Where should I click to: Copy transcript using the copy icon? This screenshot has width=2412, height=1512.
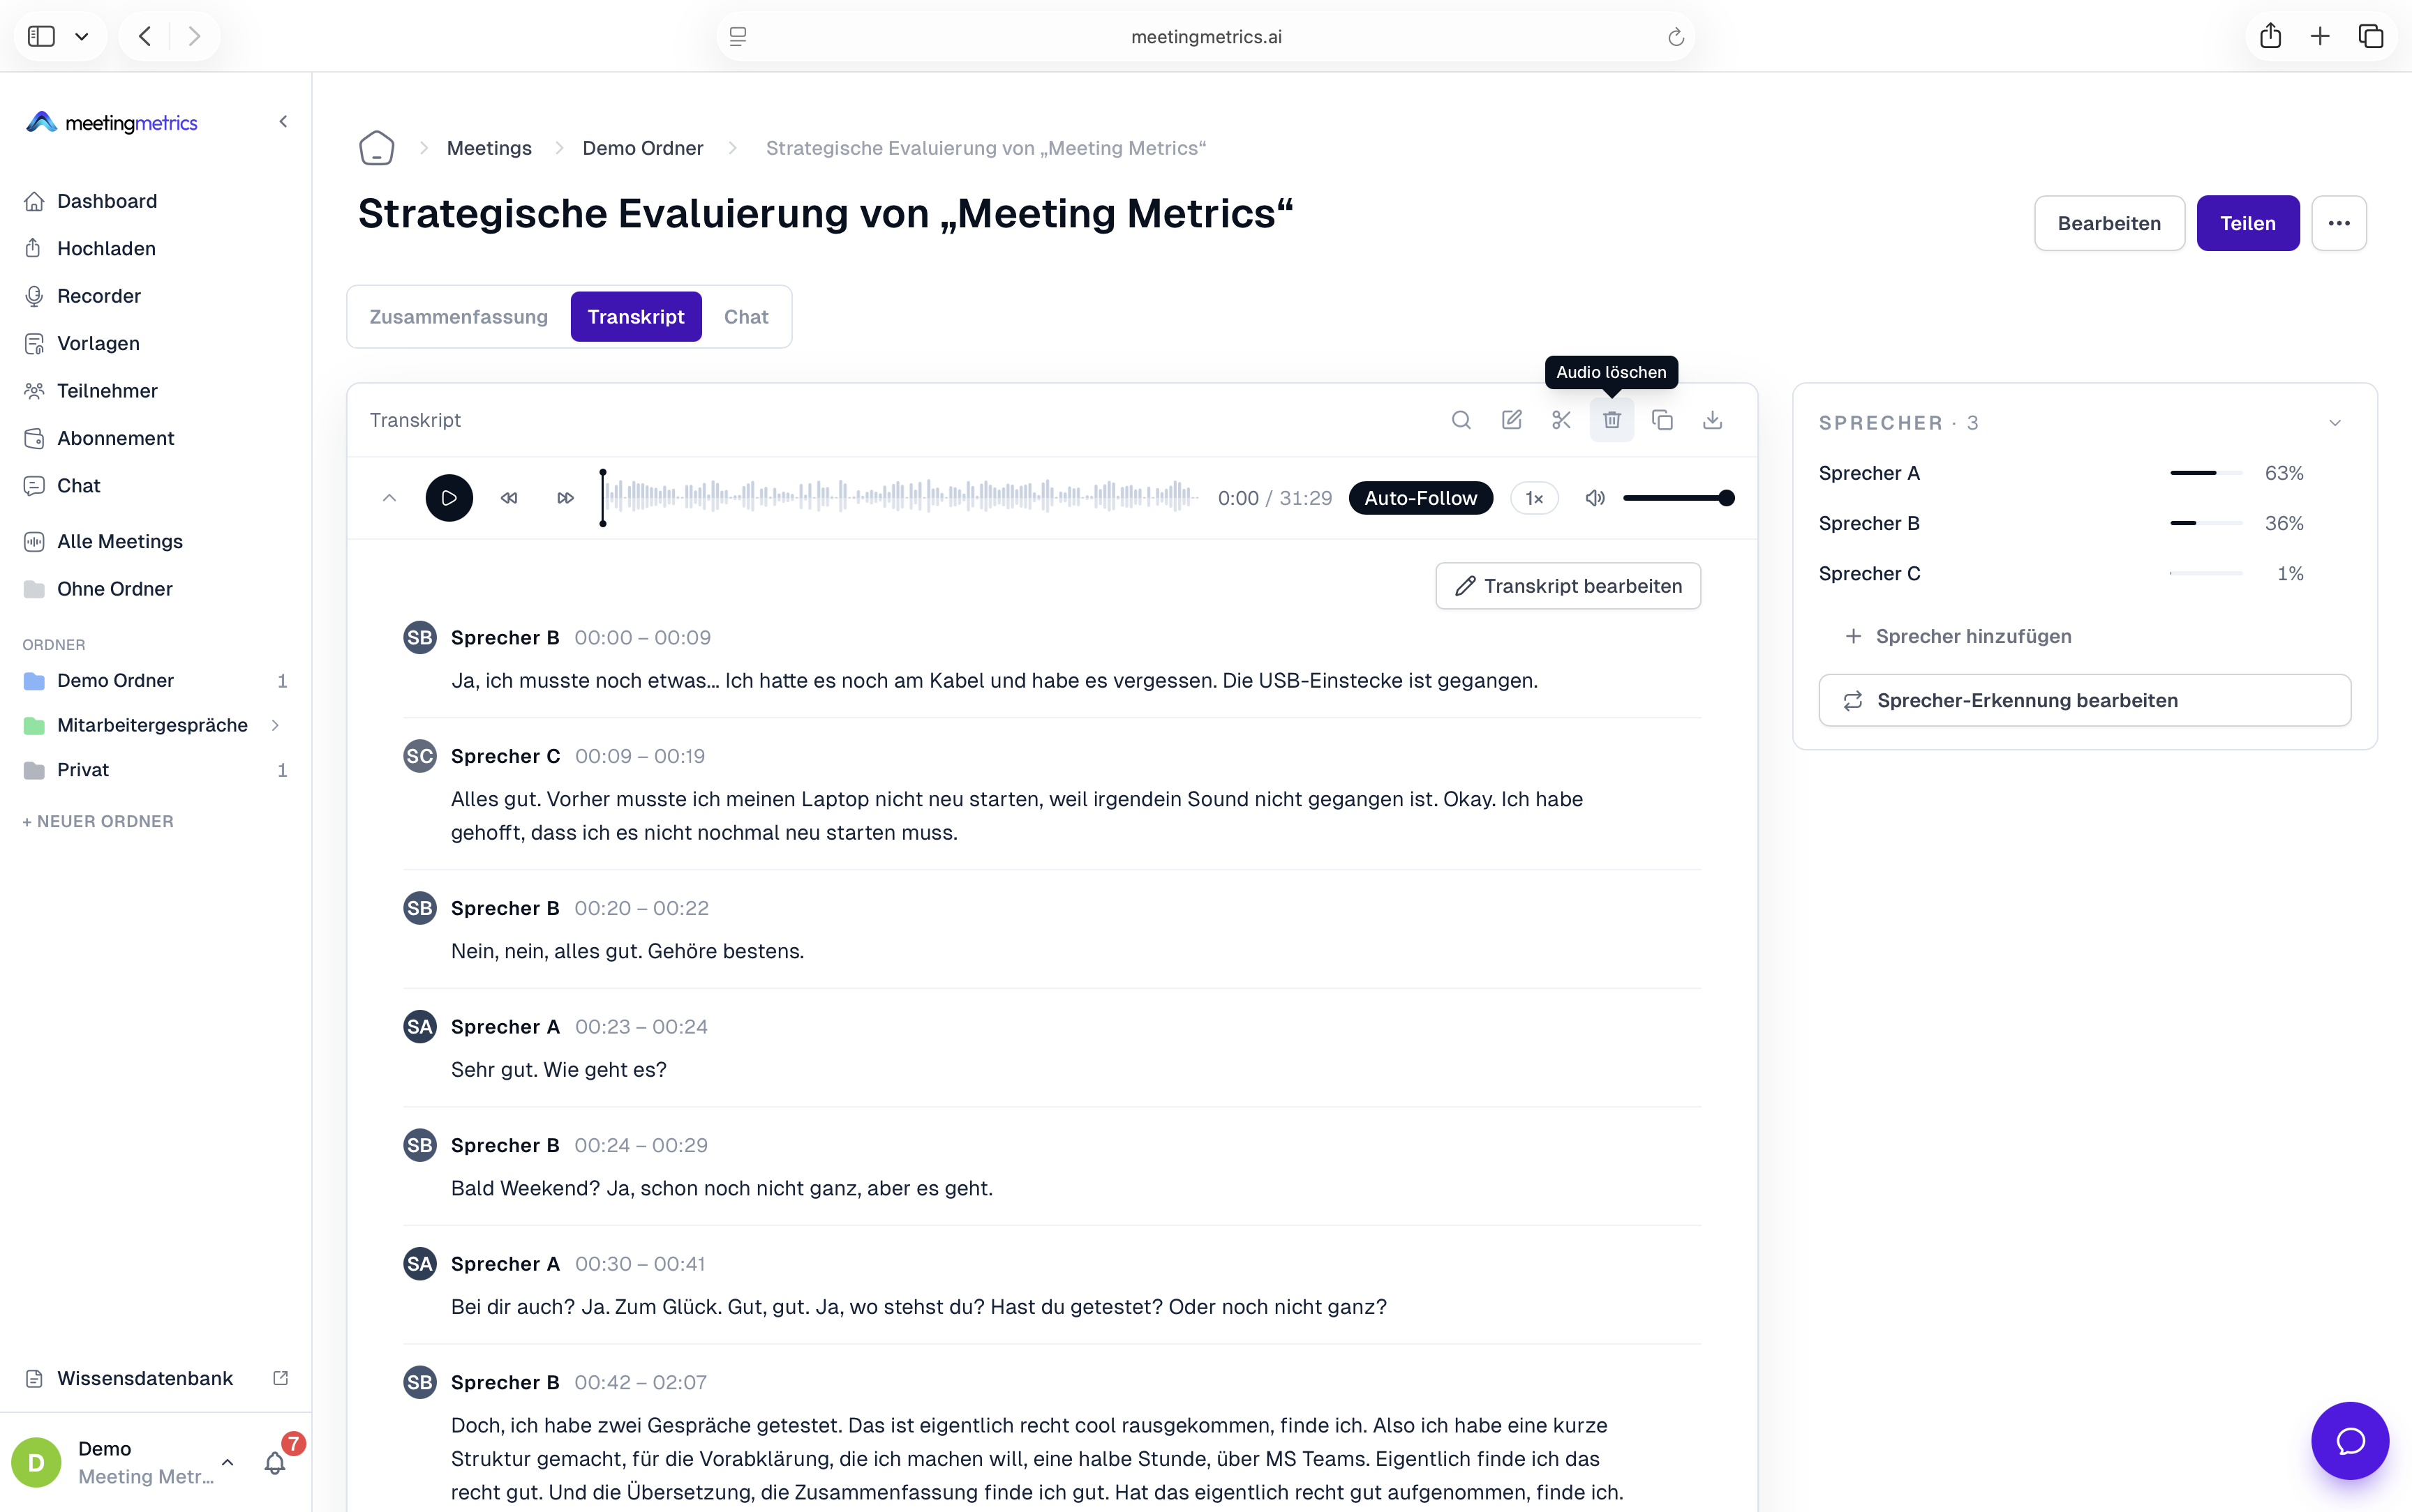tap(1662, 420)
